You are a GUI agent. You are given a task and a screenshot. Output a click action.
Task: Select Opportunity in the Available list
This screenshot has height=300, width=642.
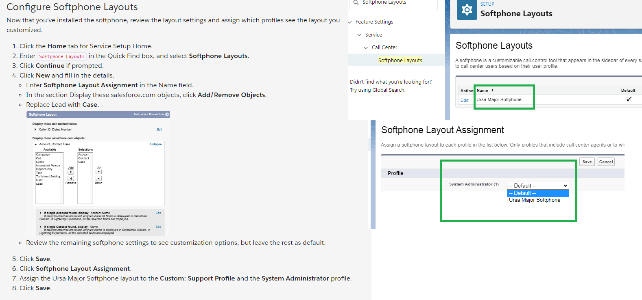point(44,169)
